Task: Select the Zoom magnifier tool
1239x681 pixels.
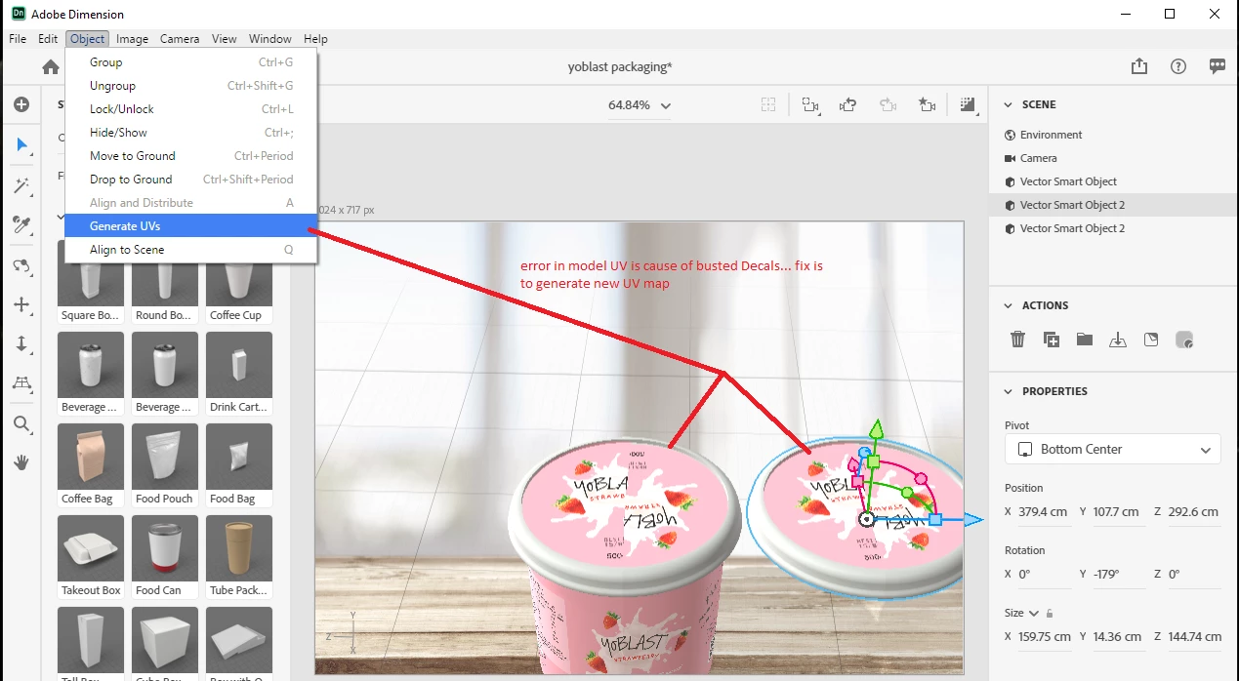Action: click(x=21, y=423)
